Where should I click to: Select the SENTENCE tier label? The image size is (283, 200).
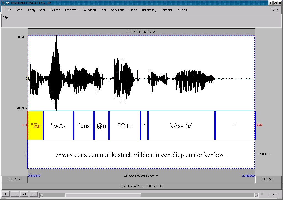pyautogui.click(x=263, y=154)
